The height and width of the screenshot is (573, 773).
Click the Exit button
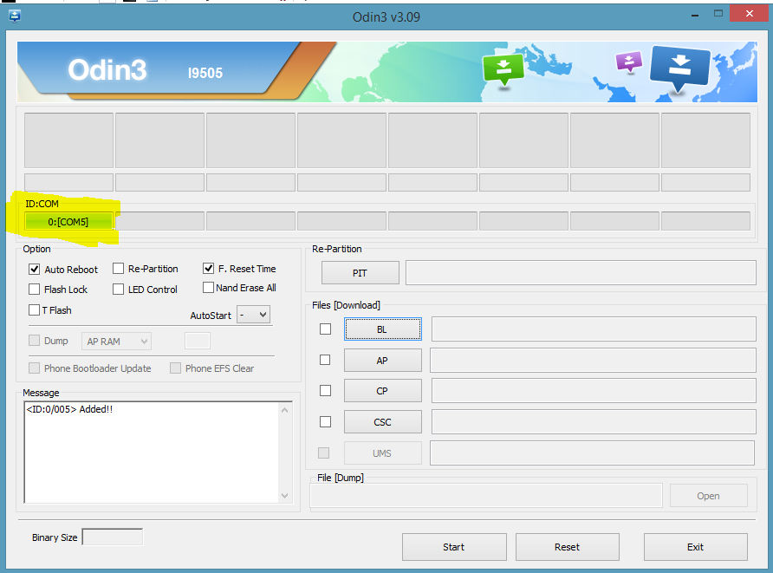pos(696,546)
